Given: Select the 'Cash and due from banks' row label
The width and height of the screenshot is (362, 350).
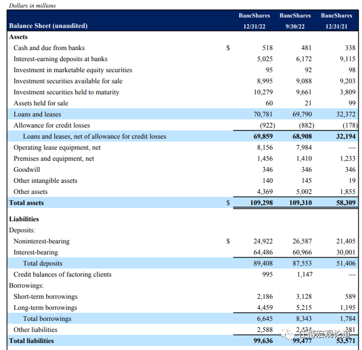Looking at the screenshot, I should coord(49,48).
